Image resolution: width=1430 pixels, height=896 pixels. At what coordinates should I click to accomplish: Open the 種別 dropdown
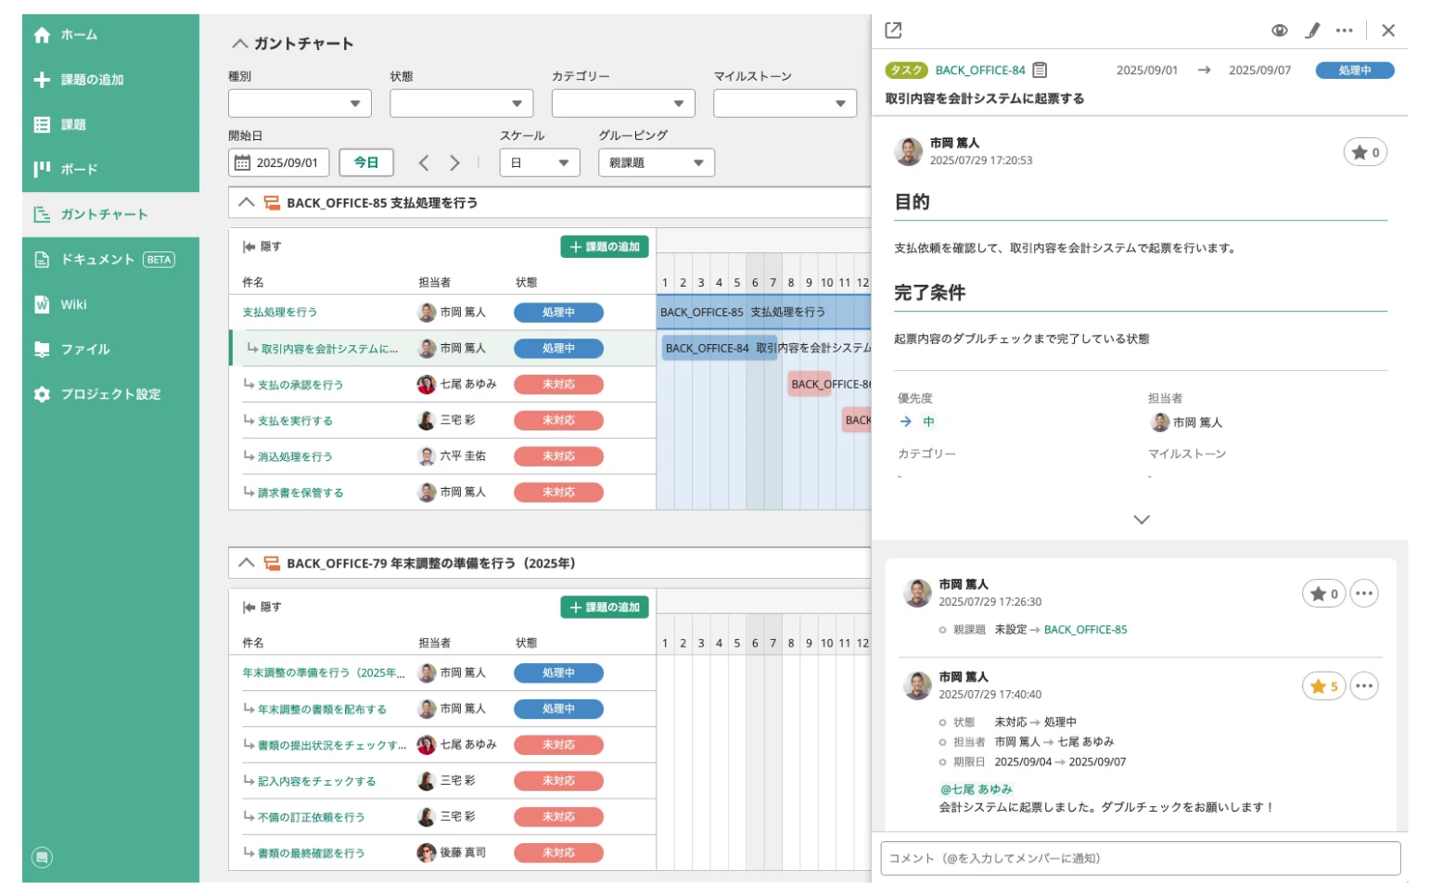pyautogui.click(x=300, y=103)
